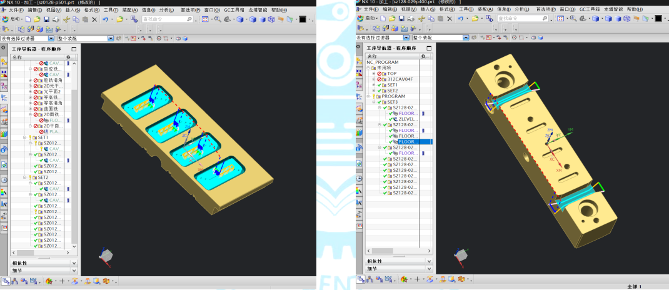Toggle maximize box of right 工序导航器 panel
Screen dimensions: 669x290
pos(428,48)
